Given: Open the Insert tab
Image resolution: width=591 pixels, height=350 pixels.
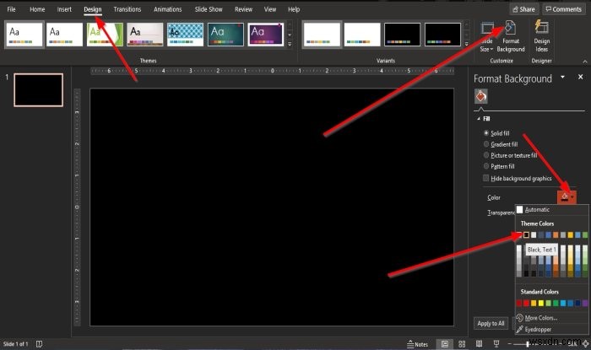Looking at the screenshot, I should tap(64, 9).
